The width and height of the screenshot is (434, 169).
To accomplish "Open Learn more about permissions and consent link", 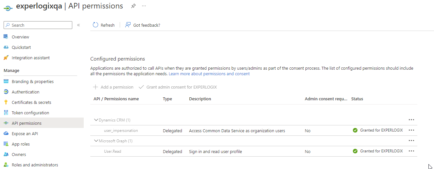I will (209, 74).
